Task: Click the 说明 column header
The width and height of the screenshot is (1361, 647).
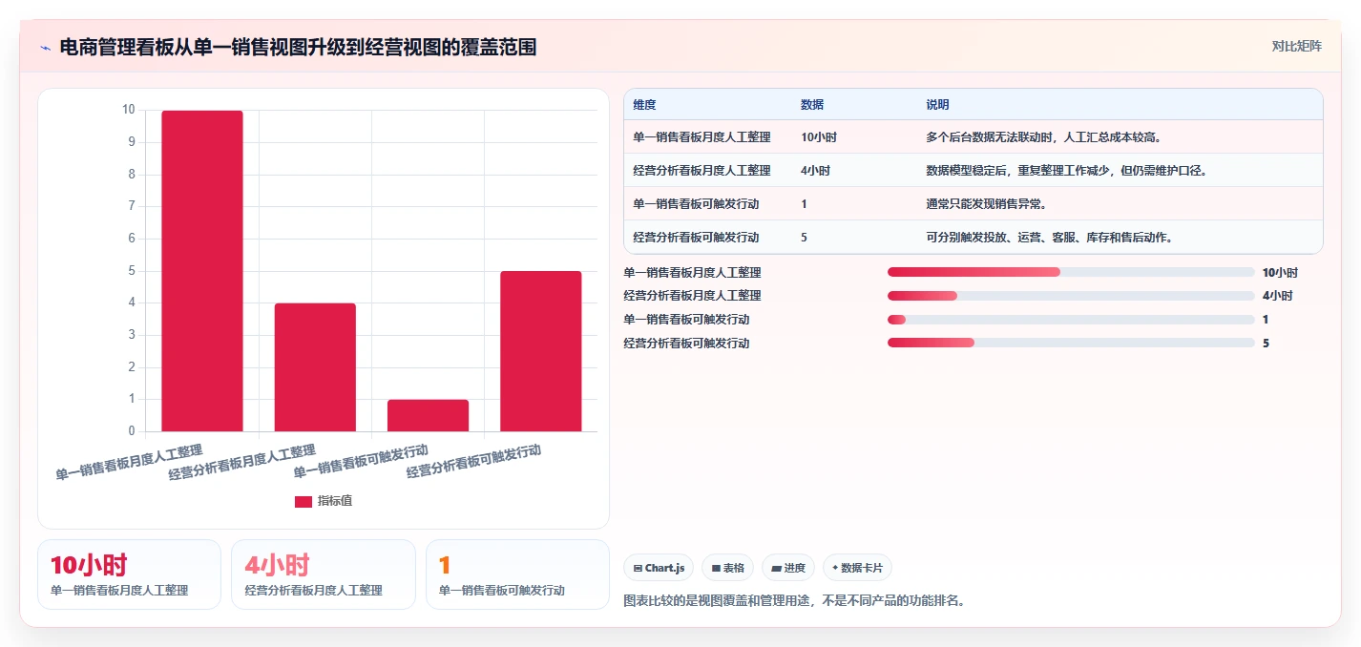Action: [x=937, y=105]
